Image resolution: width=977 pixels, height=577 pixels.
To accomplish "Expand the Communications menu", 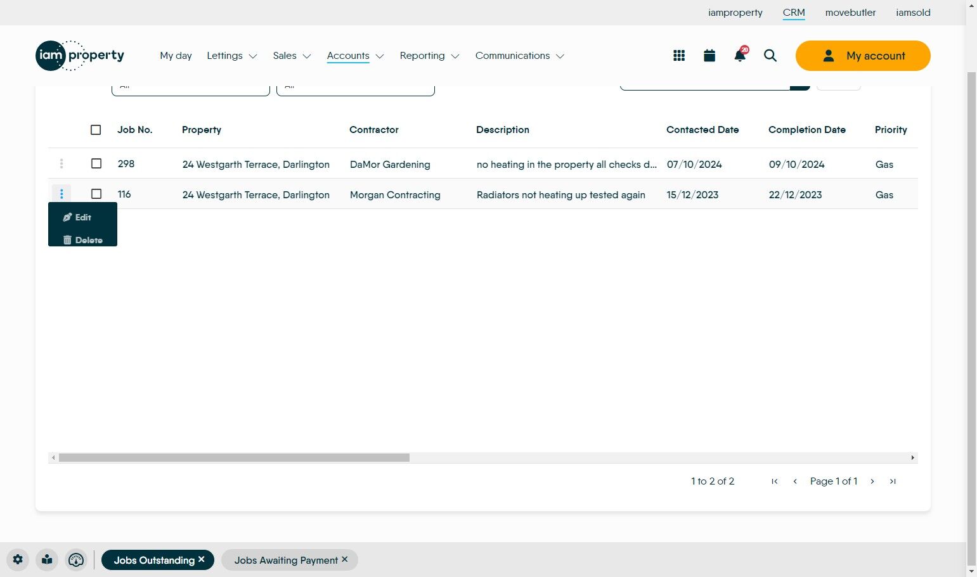I will 520,56.
